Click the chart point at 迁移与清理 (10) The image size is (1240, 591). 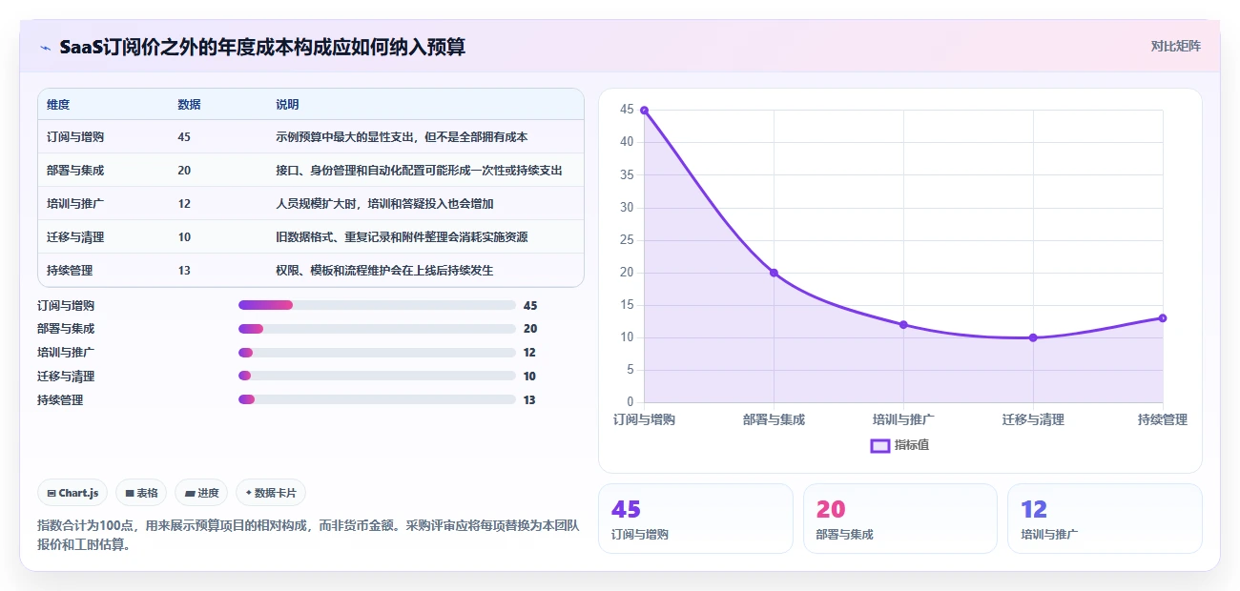(x=1033, y=337)
